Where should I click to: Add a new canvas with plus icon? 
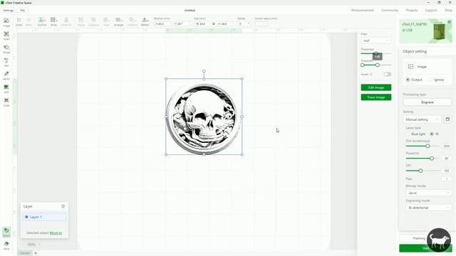tap(36, 253)
